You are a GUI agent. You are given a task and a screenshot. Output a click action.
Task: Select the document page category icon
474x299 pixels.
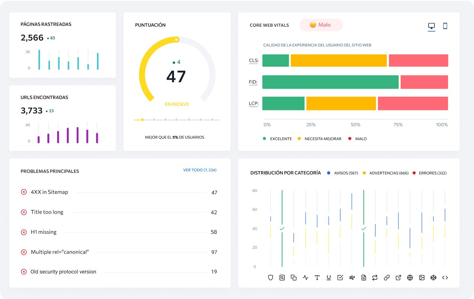tap(364, 278)
